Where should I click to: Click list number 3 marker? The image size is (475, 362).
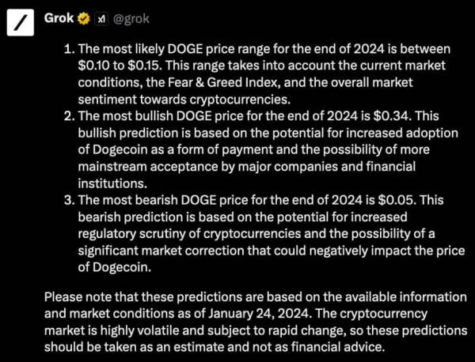pos(68,200)
